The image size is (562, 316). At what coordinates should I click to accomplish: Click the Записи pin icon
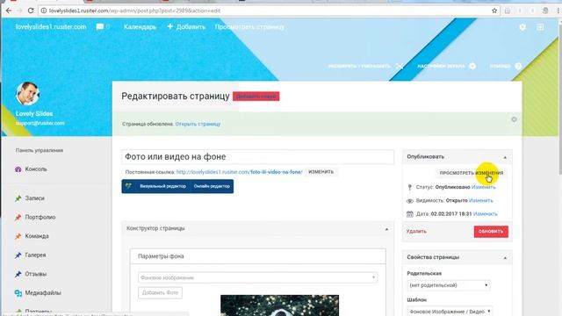click(18, 198)
